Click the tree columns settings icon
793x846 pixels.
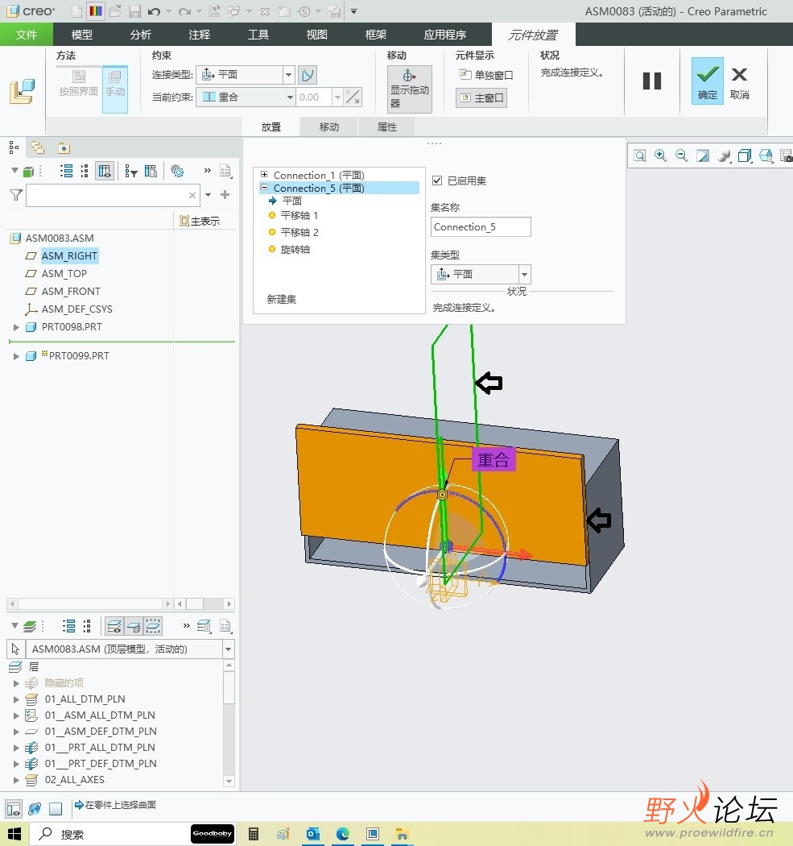[151, 172]
